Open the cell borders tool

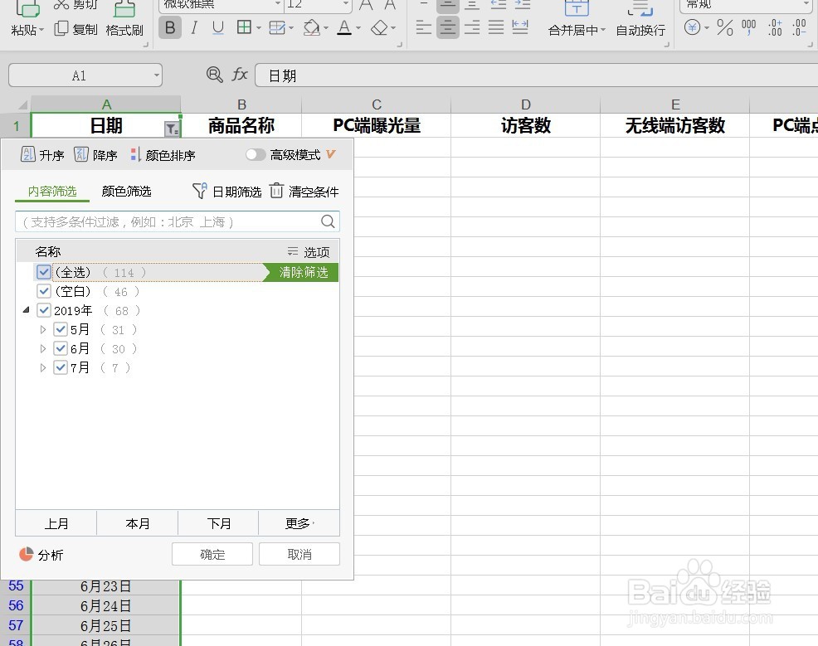tap(246, 27)
